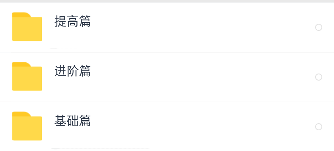Open the 基础篇 folder by its name

(x=72, y=121)
